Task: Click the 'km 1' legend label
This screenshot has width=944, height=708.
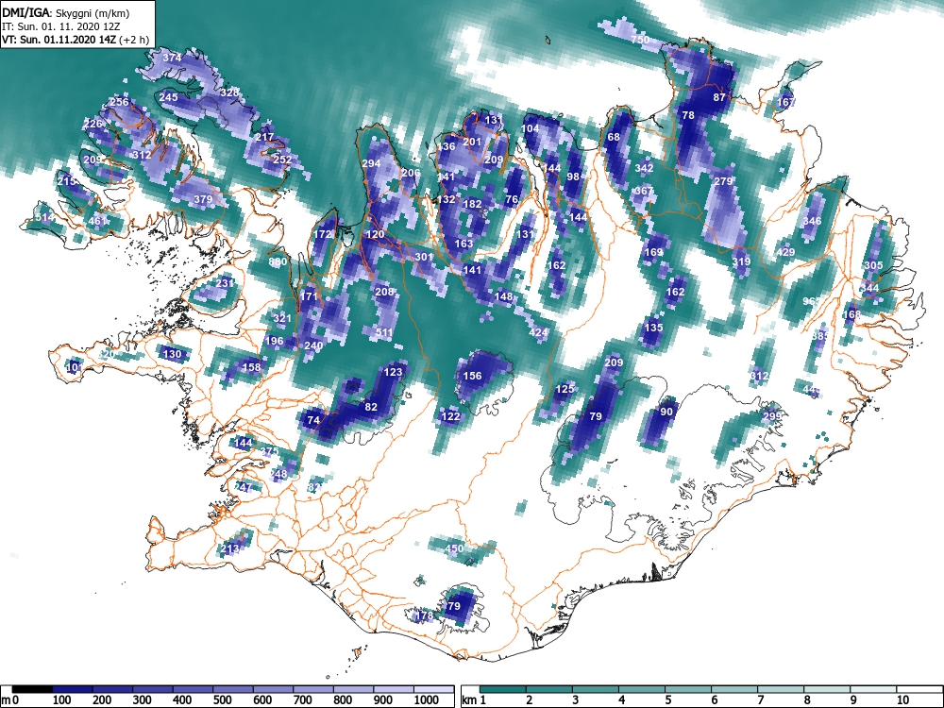Action: tap(474, 700)
